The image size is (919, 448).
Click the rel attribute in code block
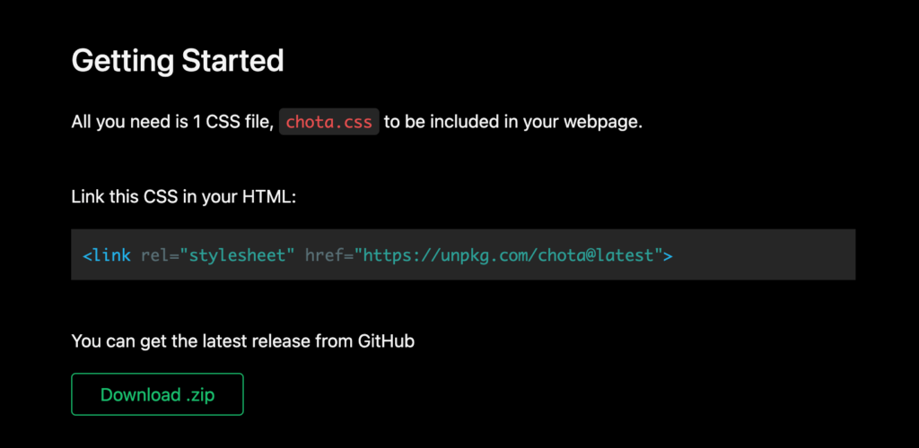pos(157,255)
